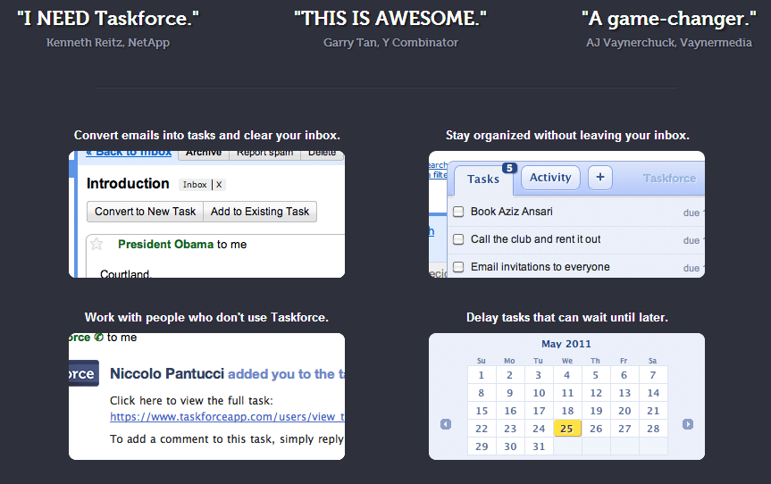Open the Tasks tab

(x=483, y=179)
